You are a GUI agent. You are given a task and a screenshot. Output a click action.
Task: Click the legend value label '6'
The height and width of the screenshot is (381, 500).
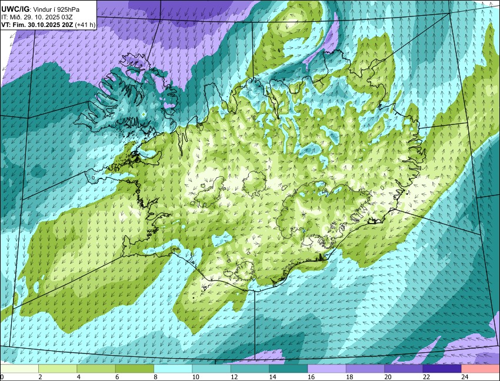pyautogui.click(x=117, y=377)
